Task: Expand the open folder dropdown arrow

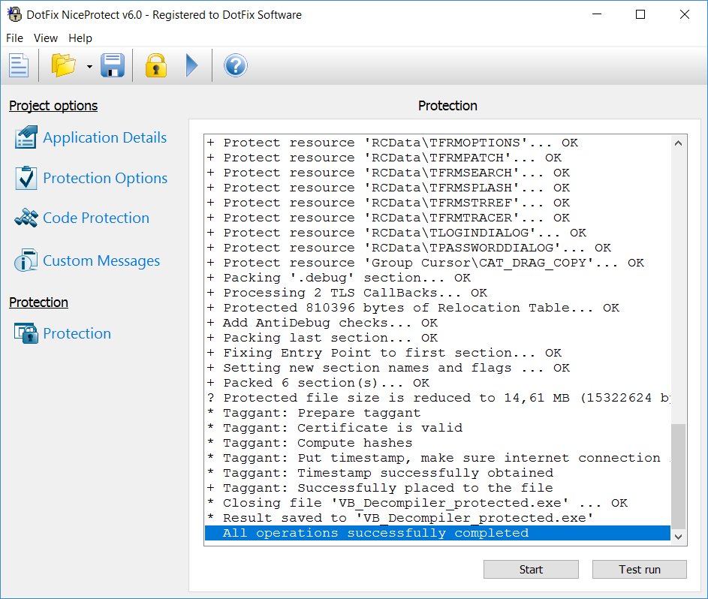Action: 89,67
